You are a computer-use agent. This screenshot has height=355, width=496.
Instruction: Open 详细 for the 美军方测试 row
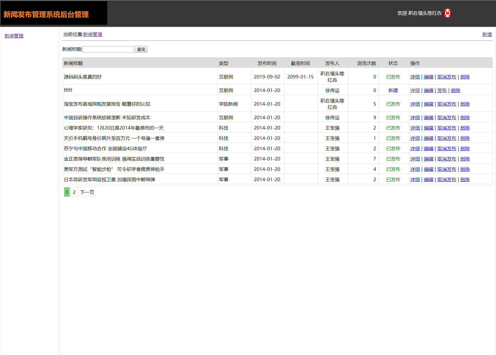415,169
